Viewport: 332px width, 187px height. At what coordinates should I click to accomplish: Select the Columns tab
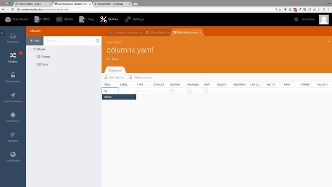pos(115,71)
